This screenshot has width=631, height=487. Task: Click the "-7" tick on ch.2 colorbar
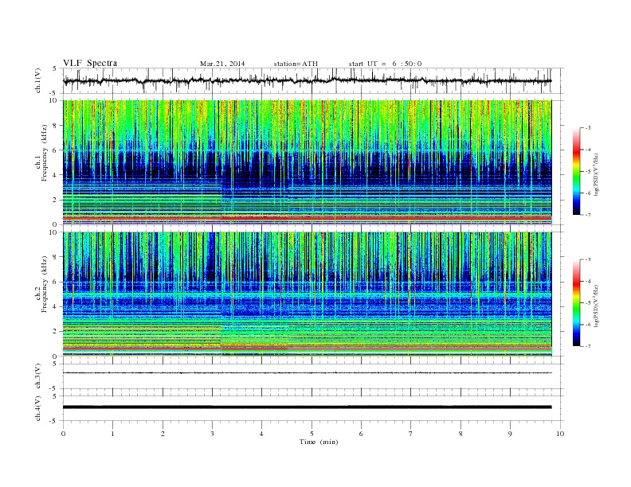pos(587,346)
